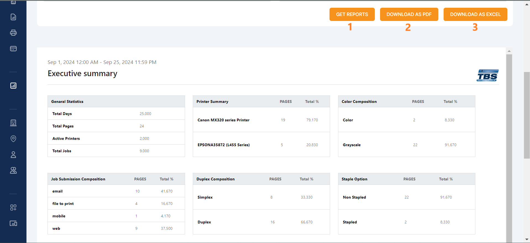Click DOWNLOAD AS EXCEL button
This screenshot has width=530, height=243.
pos(475,14)
